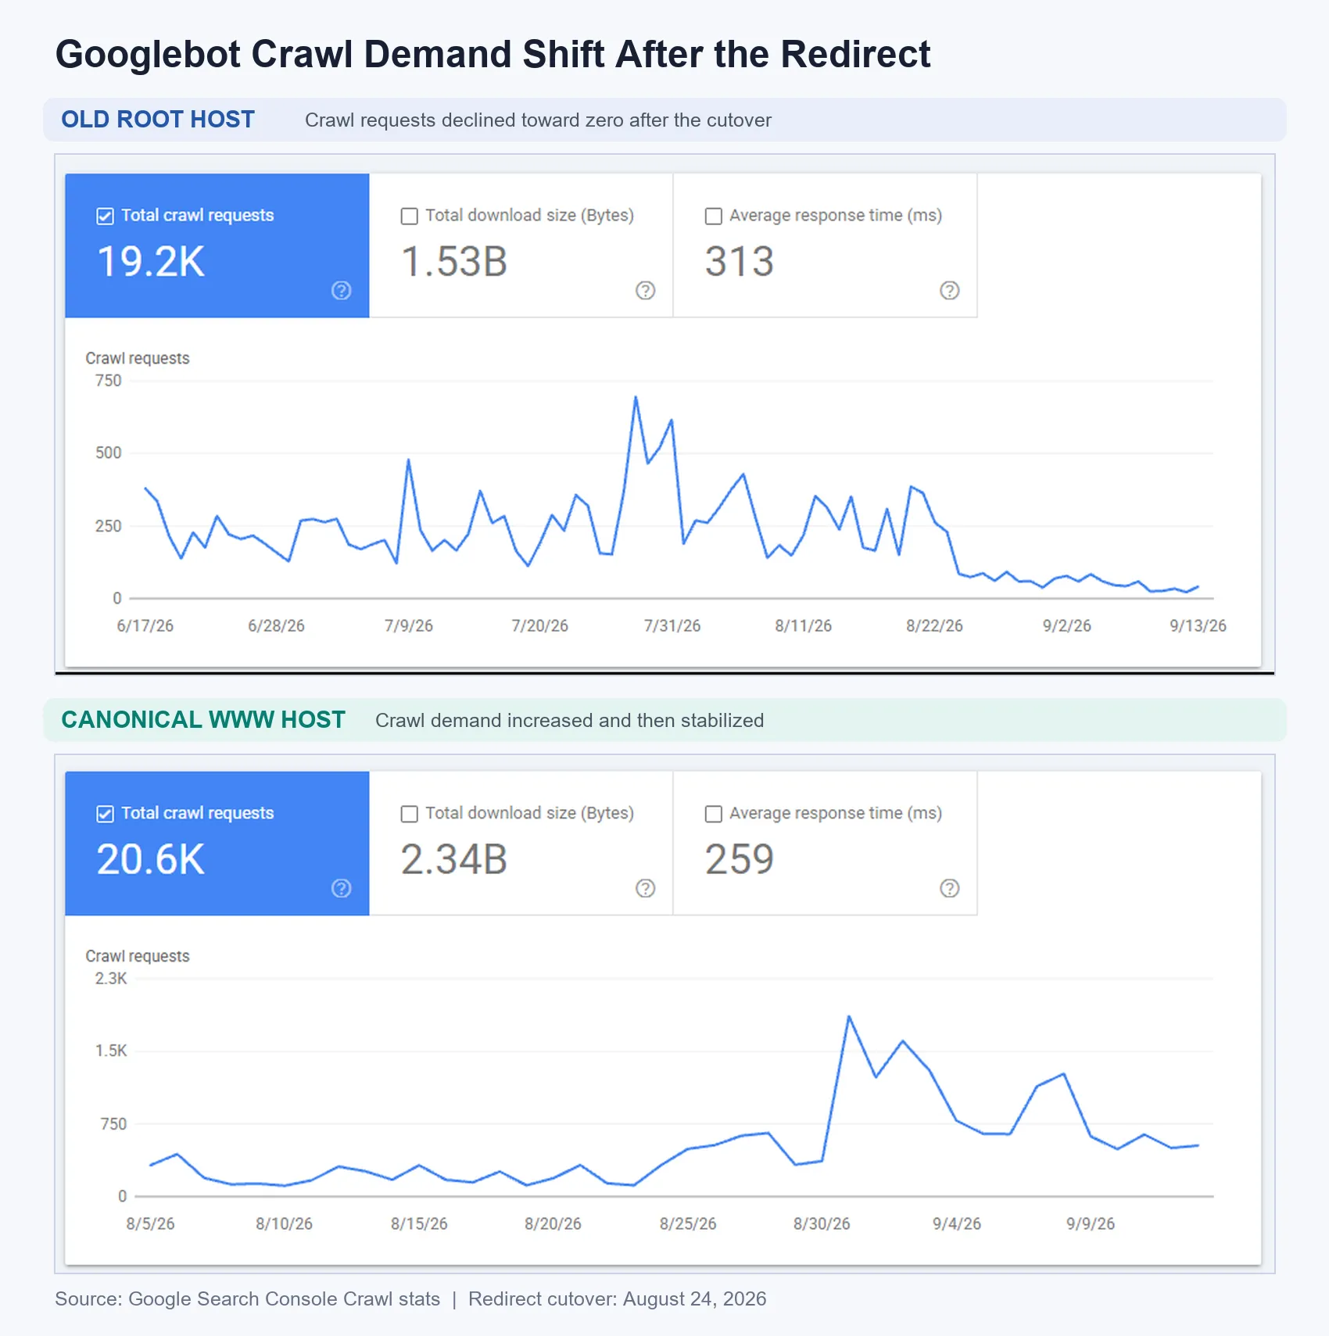Select the 313 average response time value

pyautogui.click(x=740, y=261)
